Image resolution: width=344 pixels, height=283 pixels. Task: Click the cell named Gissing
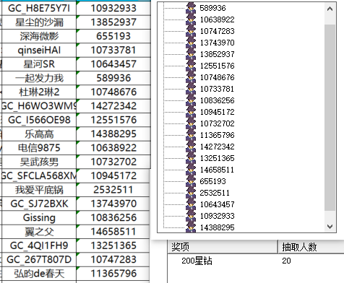(x=39, y=218)
